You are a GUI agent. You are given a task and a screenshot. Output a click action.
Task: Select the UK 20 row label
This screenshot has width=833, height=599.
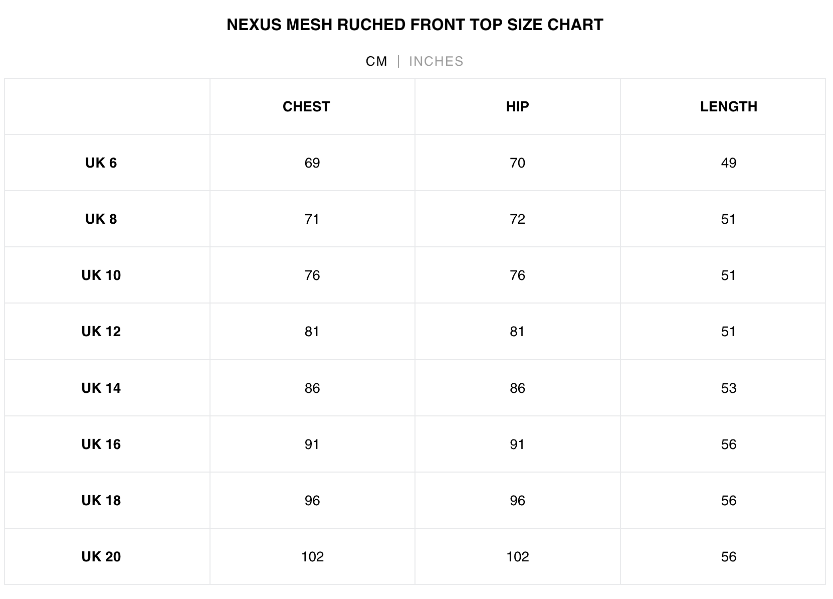pyautogui.click(x=101, y=556)
